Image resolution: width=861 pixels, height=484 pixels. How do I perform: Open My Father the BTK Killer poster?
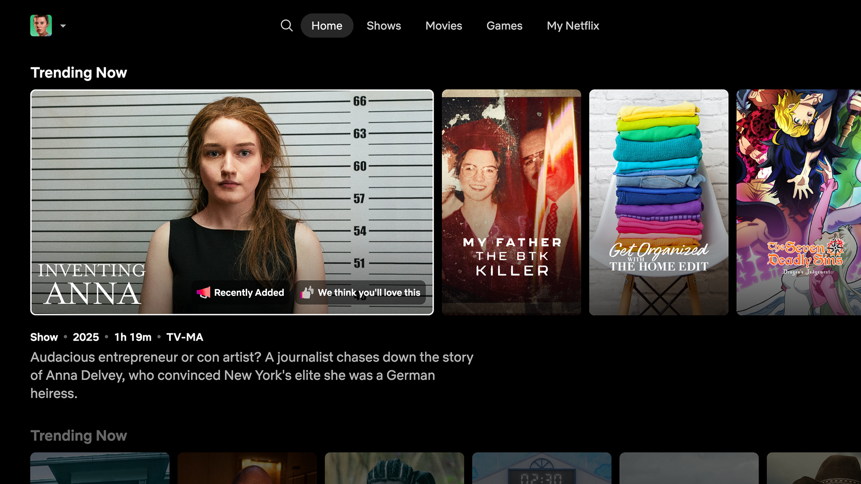(x=511, y=202)
